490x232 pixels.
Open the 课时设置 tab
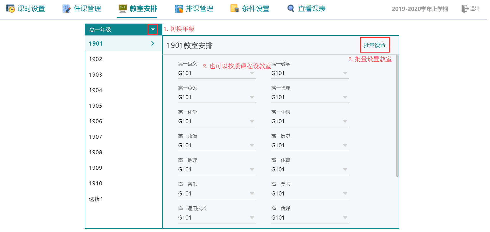click(x=25, y=9)
